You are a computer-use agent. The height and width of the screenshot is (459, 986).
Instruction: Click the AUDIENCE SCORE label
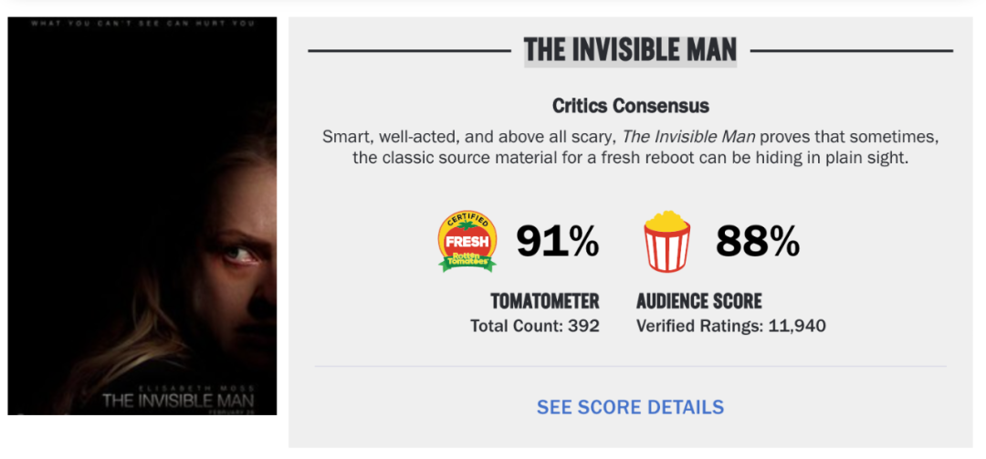699,301
